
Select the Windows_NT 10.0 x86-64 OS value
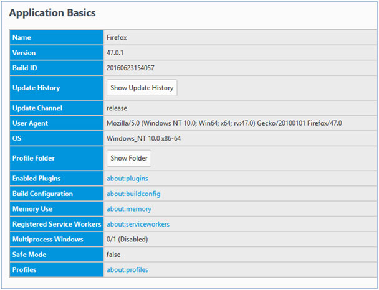pos(143,138)
